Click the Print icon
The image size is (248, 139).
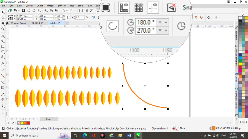click(x=39, y=11)
